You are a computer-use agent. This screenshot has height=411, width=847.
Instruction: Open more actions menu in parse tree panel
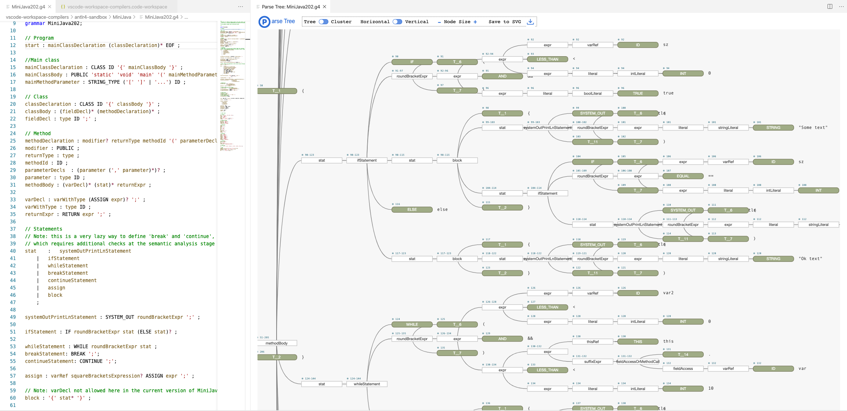[841, 7]
